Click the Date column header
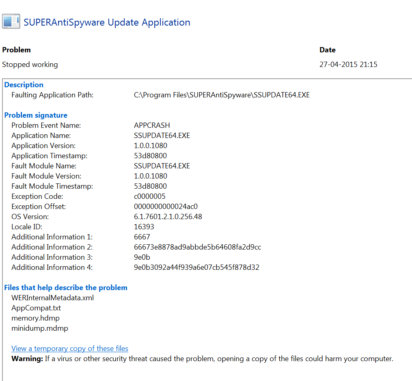 click(327, 50)
